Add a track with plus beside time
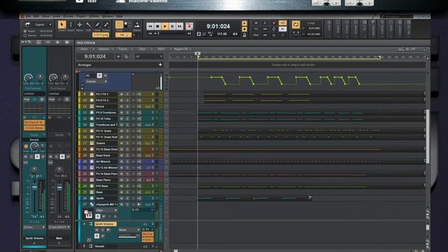 point(118,57)
